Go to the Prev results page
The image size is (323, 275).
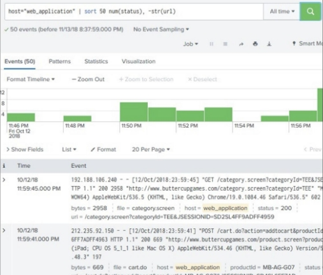[313, 149]
